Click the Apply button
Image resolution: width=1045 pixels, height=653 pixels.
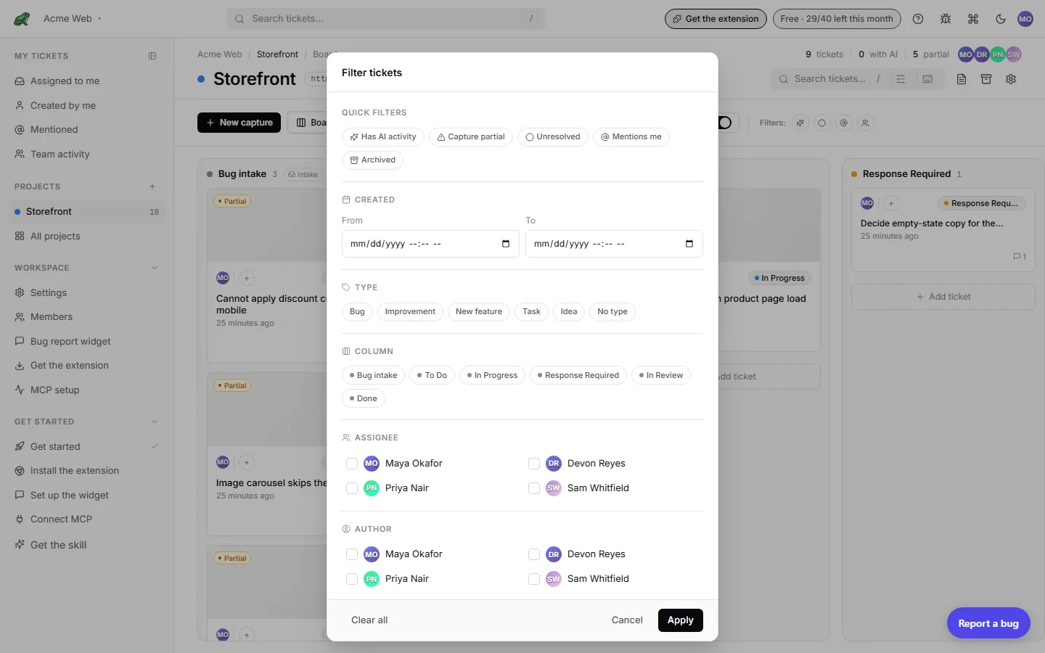point(681,620)
